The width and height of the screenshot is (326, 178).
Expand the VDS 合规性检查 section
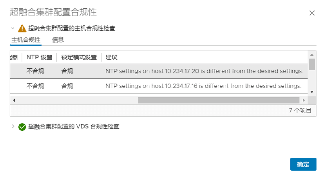pos(13,126)
